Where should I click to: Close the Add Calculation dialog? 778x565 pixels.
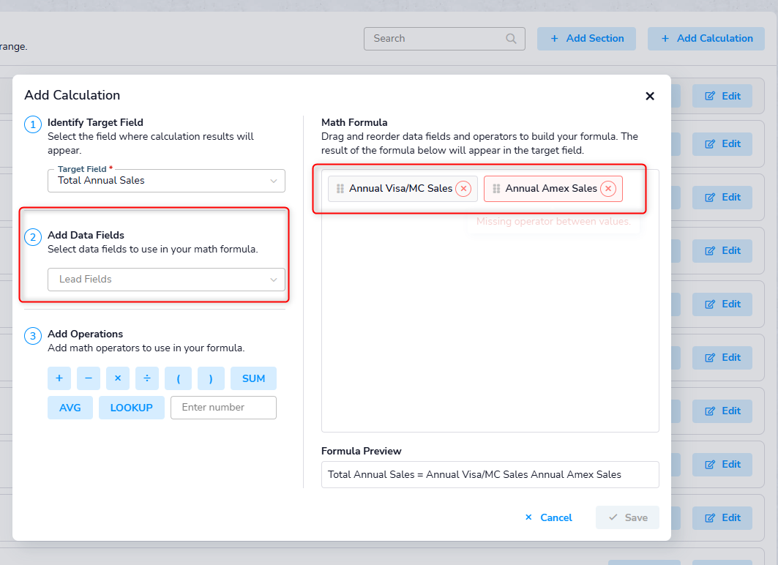pos(649,96)
